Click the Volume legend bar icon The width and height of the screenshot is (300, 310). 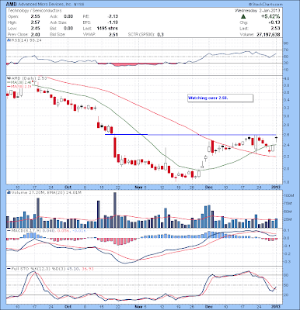tap(9, 192)
